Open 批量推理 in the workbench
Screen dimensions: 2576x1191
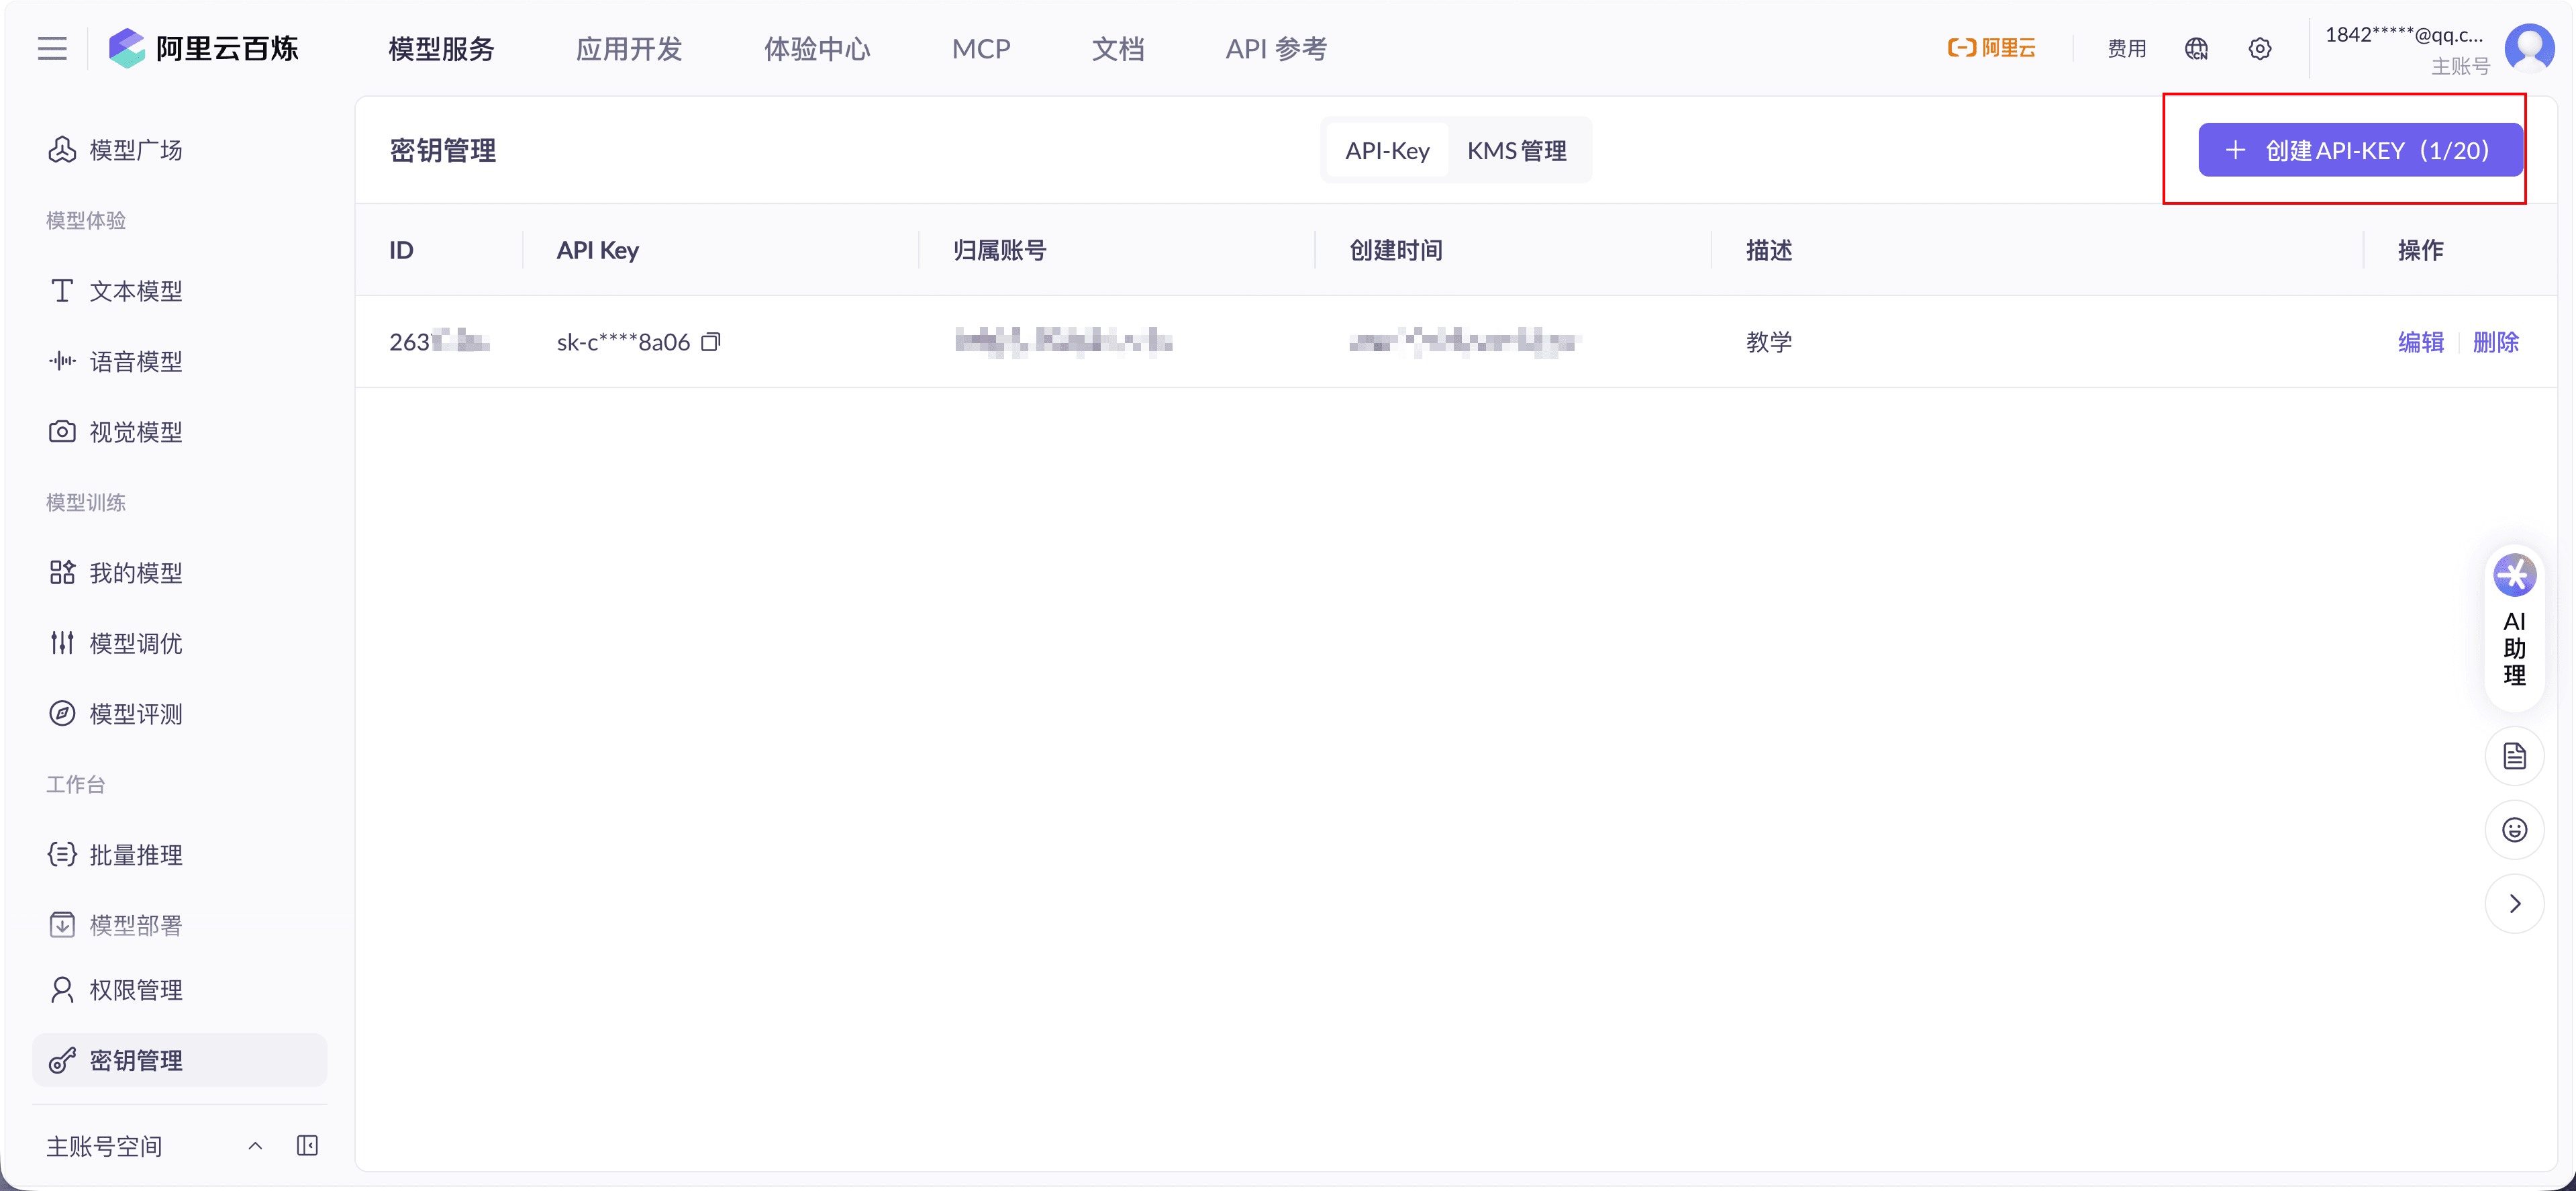(135, 855)
